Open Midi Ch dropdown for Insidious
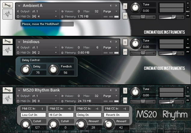Image resolution: width=191 pixels, height=133 pixels. 56,53
